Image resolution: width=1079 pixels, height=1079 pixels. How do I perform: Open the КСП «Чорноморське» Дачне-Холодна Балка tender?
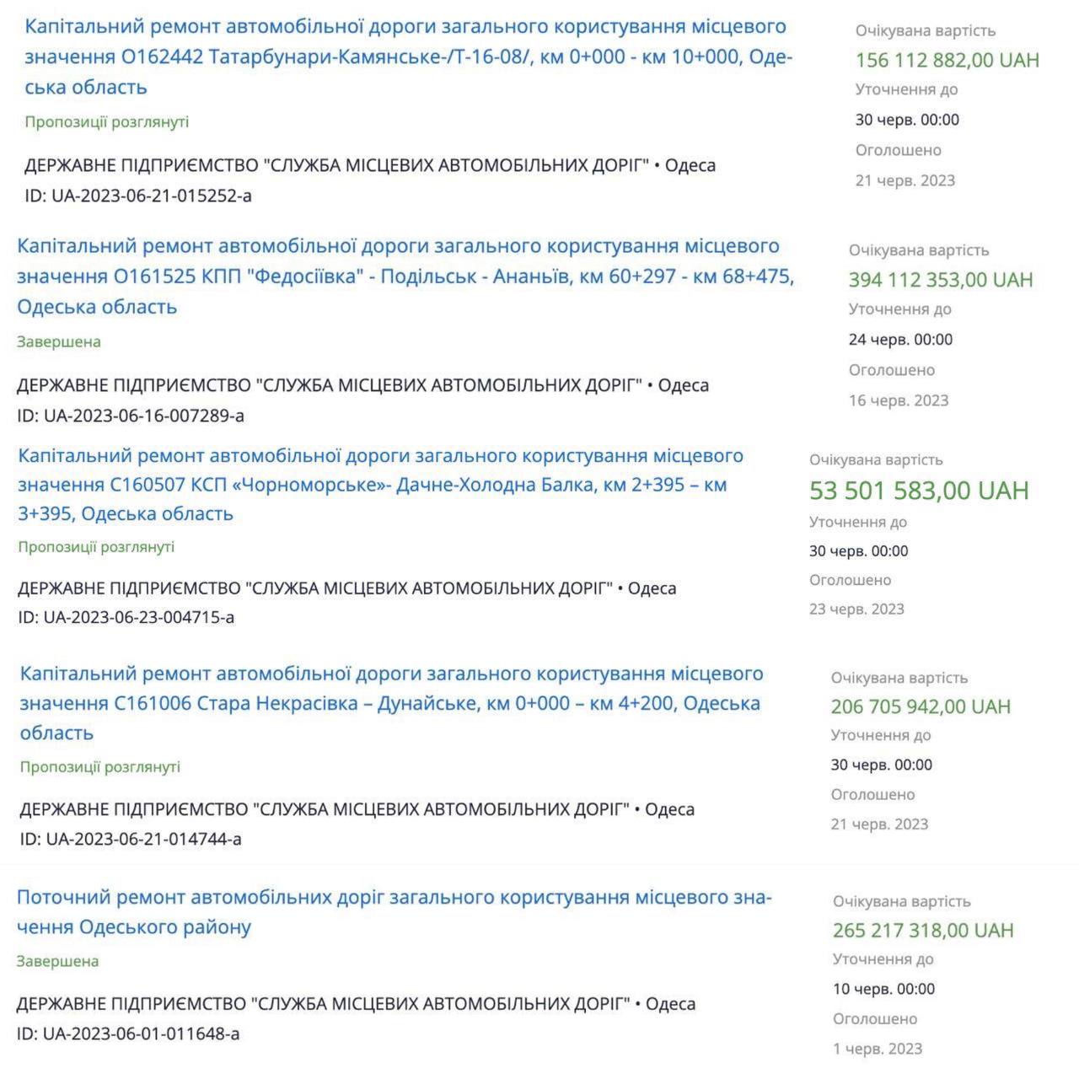click(379, 485)
